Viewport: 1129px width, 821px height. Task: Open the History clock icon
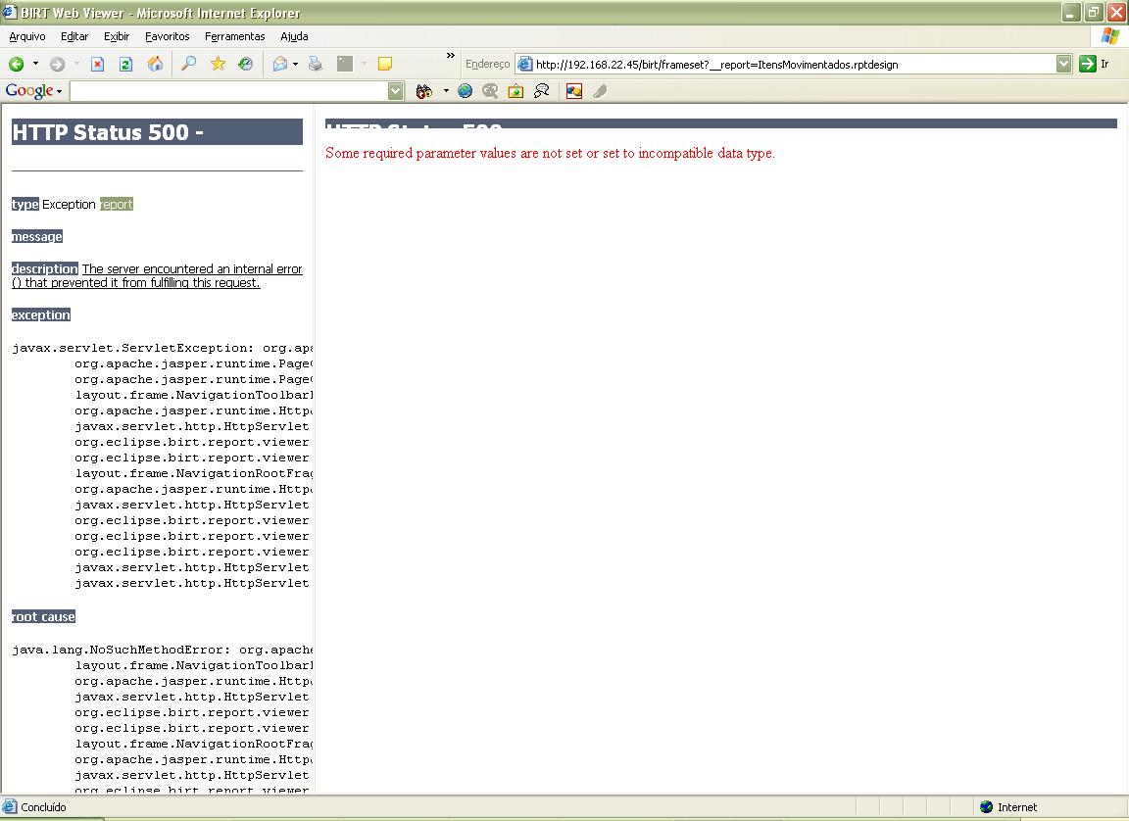[246, 64]
